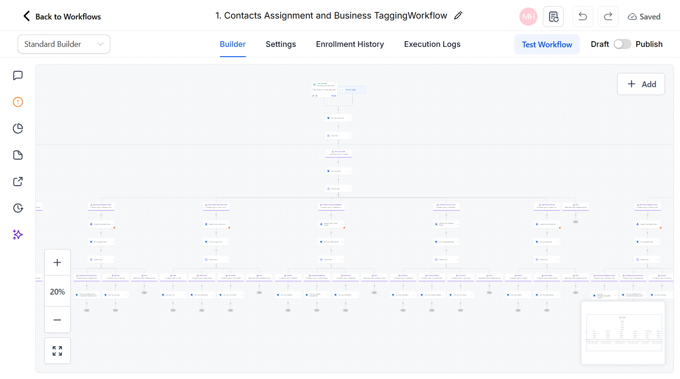This screenshot has width=680, height=379.
Task: Click the external link export sidebar icon
Action: [18, 182]
